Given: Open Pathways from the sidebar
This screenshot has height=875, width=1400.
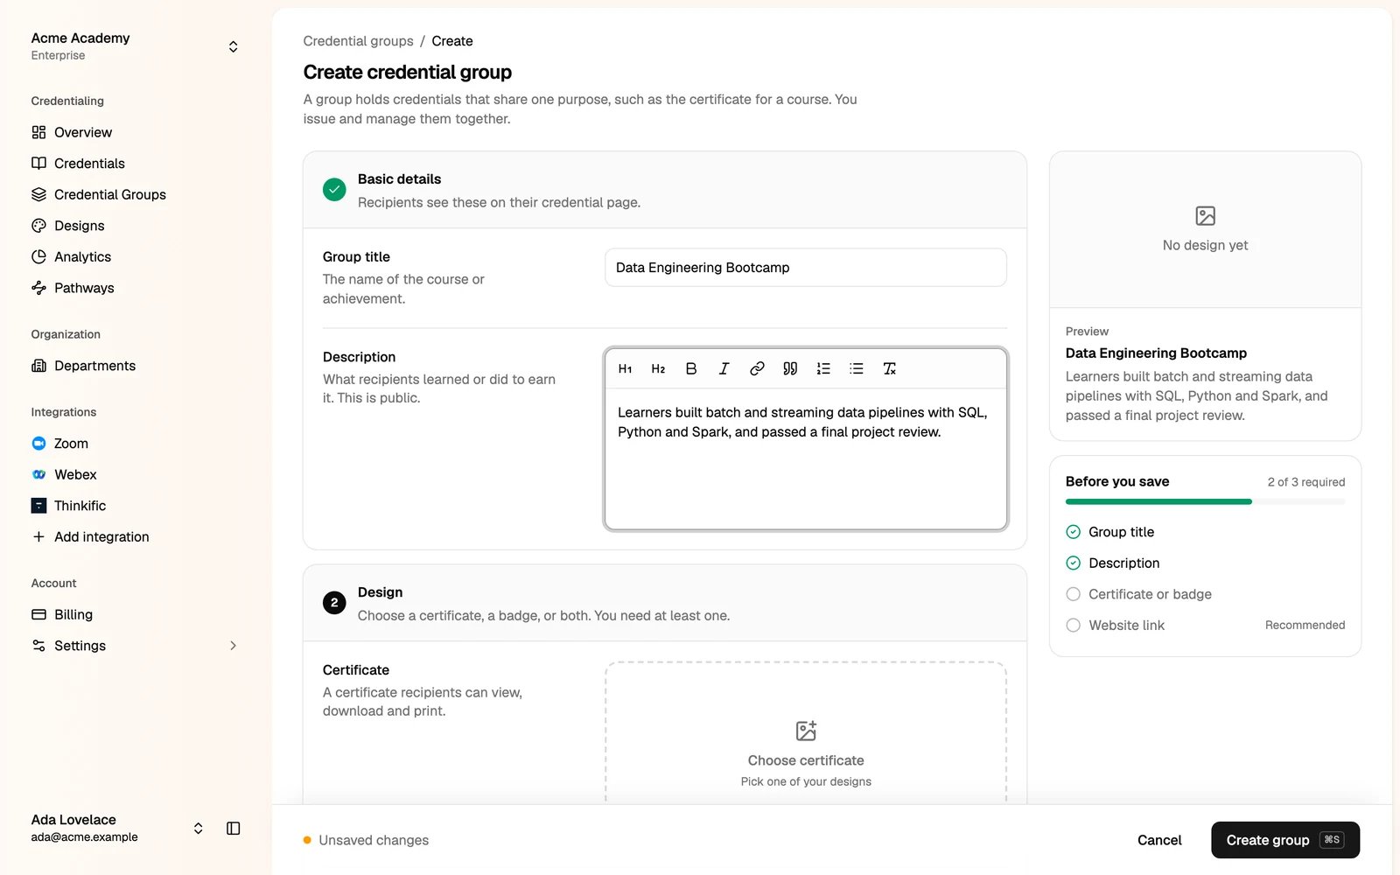Looking at the screenshot, I should (x=136, y=288).
